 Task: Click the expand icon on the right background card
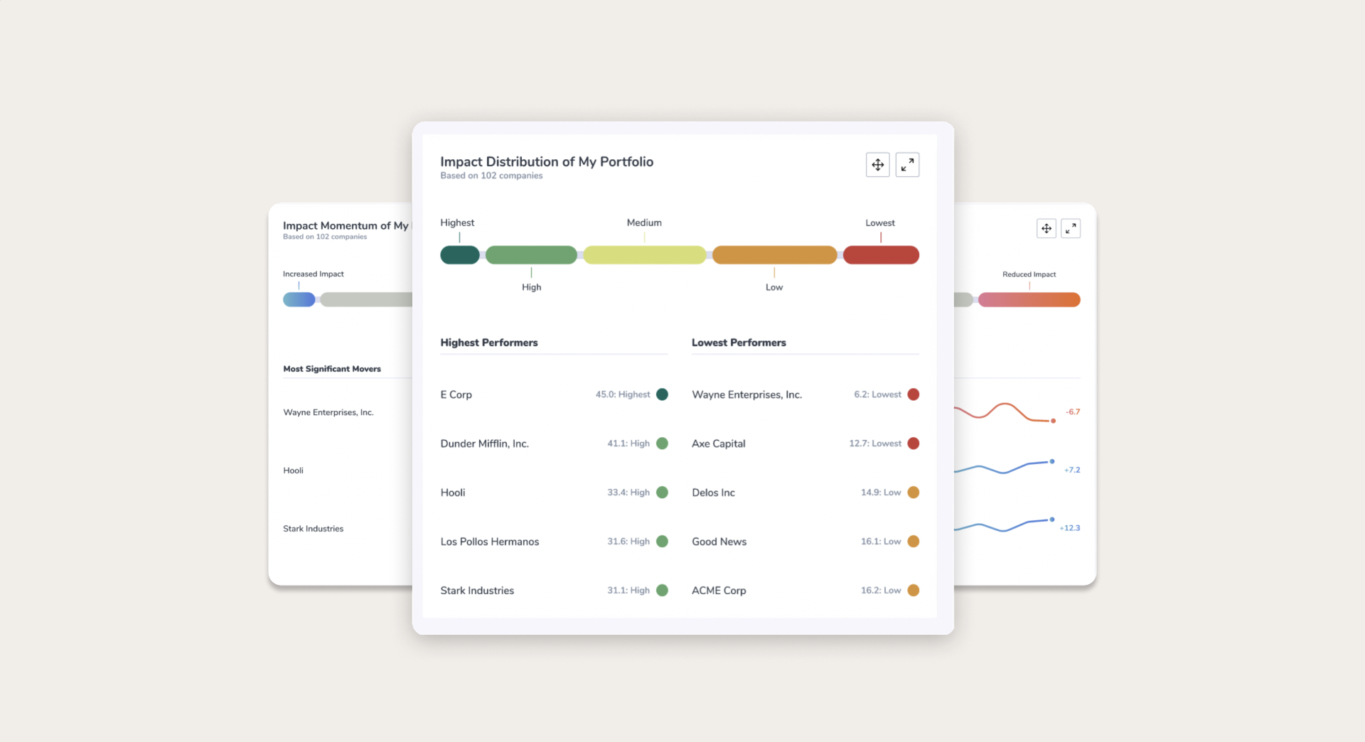(x=1071, y=228)
